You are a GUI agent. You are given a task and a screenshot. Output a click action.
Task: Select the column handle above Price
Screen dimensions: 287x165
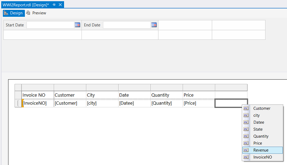click(x=199, y=87)
